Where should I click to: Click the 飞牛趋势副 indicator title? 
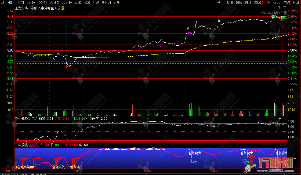[x=23, y=119]
